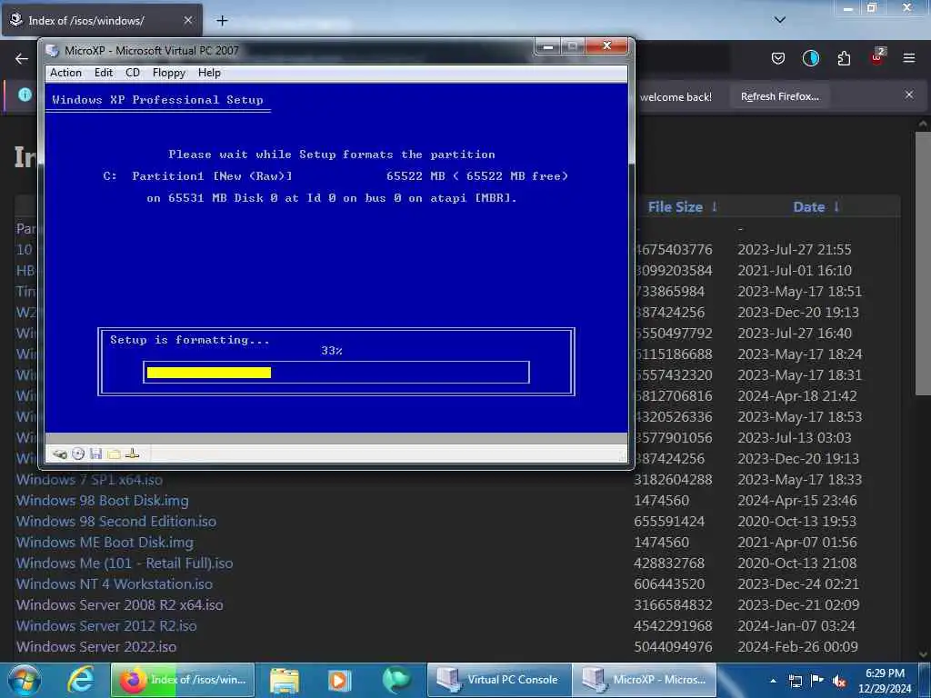Switch to Virtual PC Console taskbar button
Image resolution: width=931 pixels, height=698 pixels.
[x=498, y=680]
